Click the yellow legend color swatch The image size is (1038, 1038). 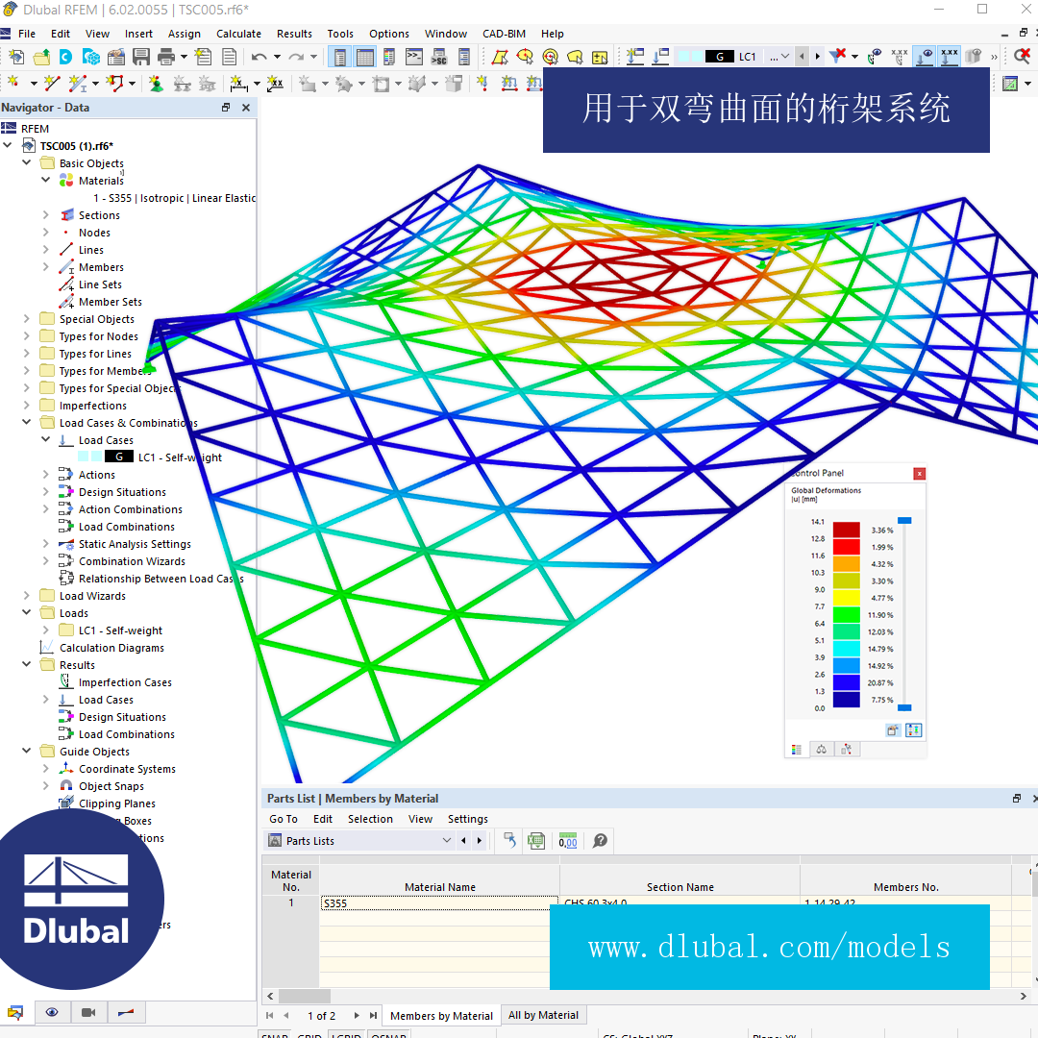tap(846, 597)
